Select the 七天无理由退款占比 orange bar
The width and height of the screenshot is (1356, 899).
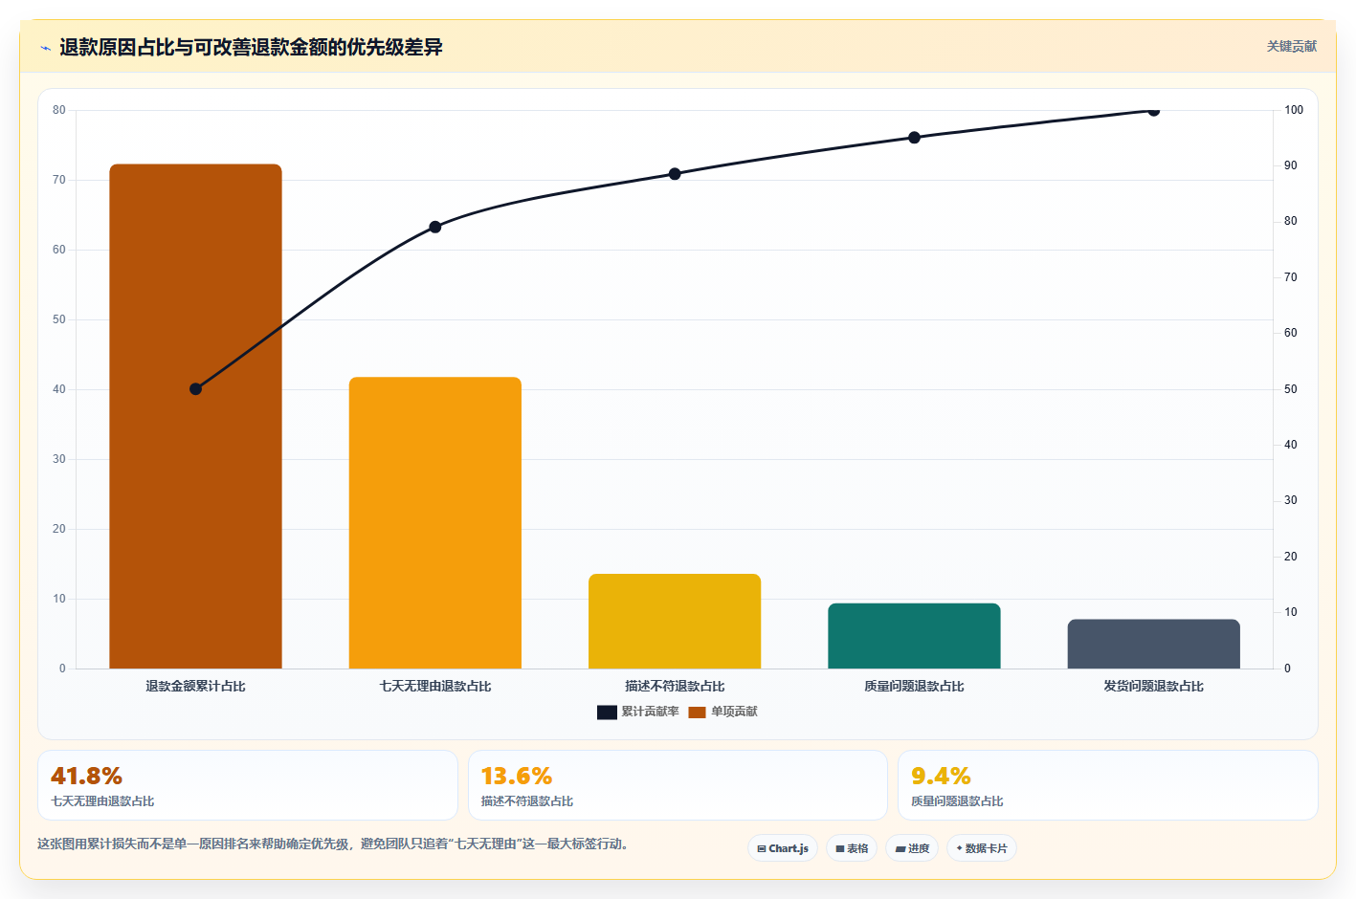pos(435,522)
